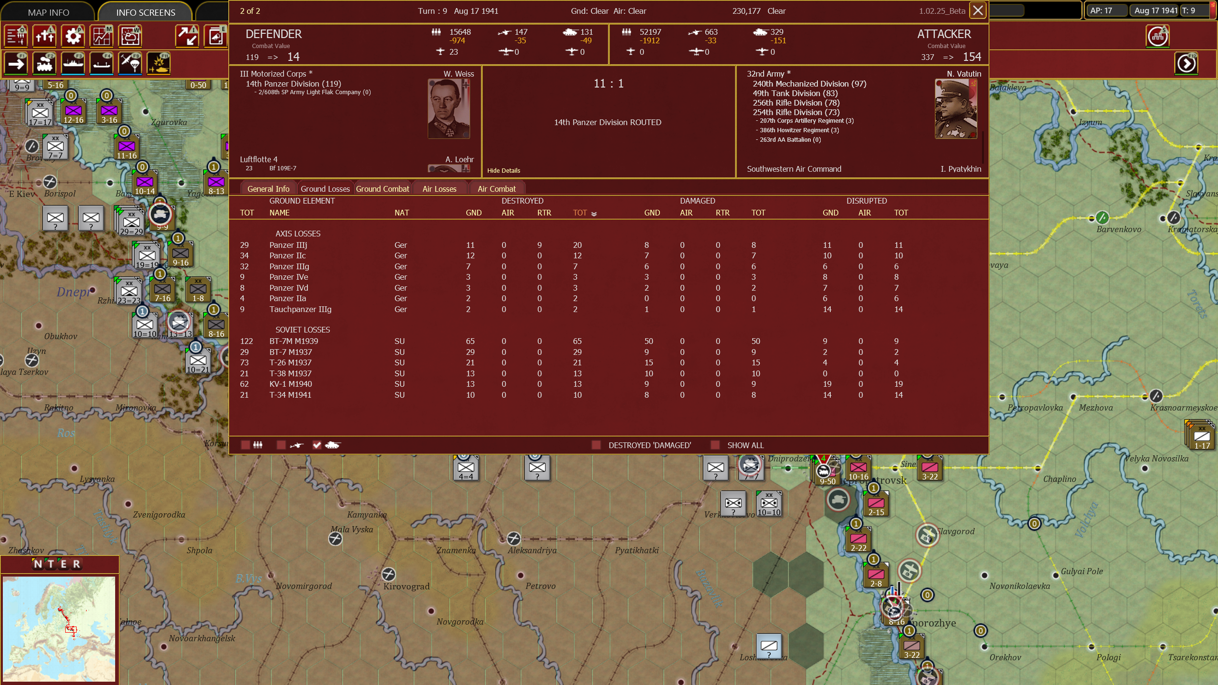Open the game Preferences gear (P)

coord(73,36)
